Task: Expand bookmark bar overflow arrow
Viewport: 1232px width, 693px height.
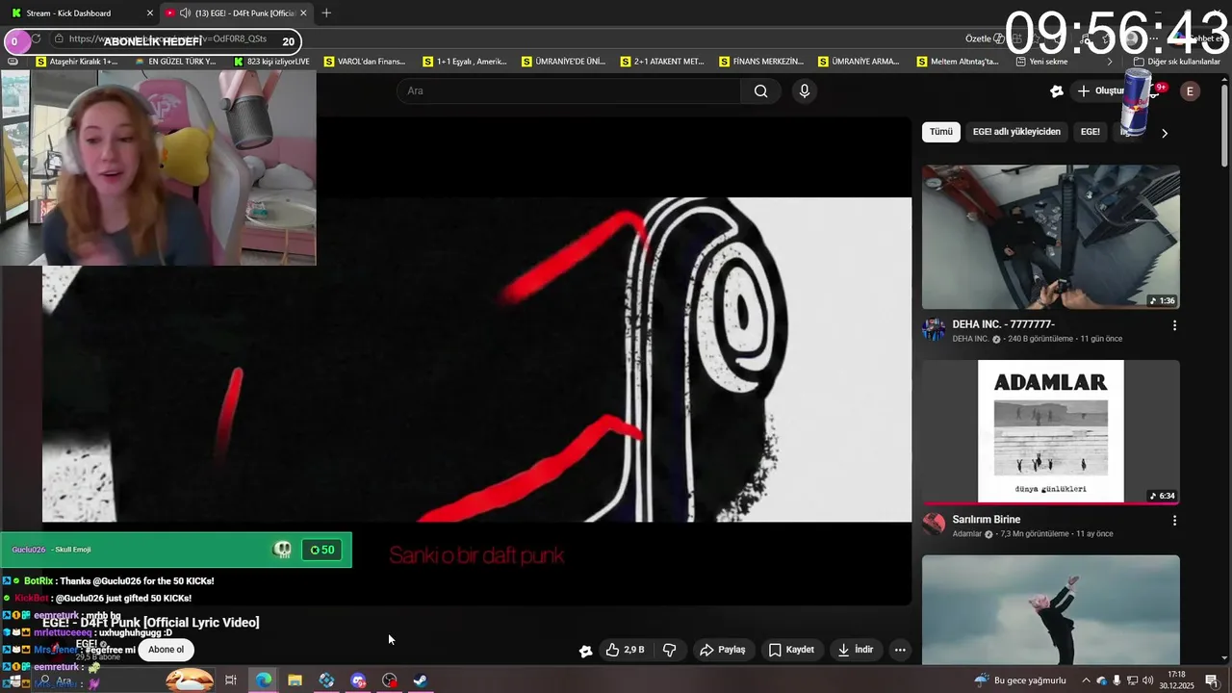Action: pos(1110,62)
